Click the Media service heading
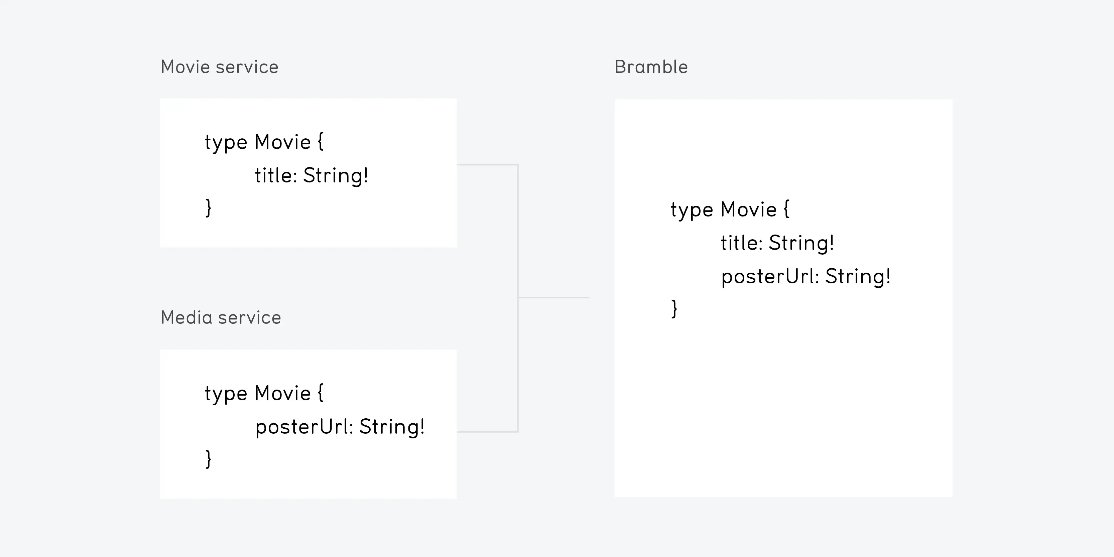 (221, 317)
